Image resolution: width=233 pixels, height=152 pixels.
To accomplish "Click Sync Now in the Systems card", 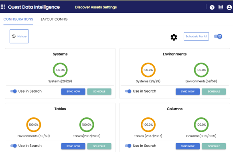I will coord(73,92).
